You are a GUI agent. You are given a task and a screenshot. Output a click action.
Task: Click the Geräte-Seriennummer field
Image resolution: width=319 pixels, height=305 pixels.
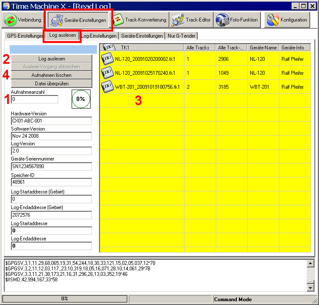pyautogui.click(x=51, y=166)
